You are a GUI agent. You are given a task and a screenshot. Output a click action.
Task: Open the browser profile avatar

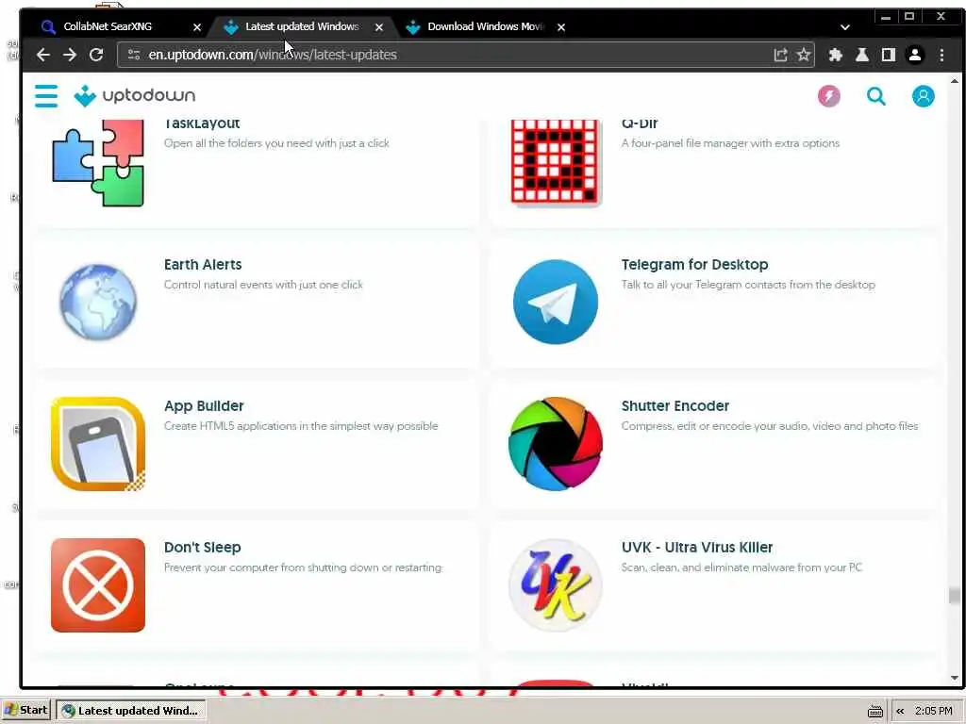pos(915,55)
